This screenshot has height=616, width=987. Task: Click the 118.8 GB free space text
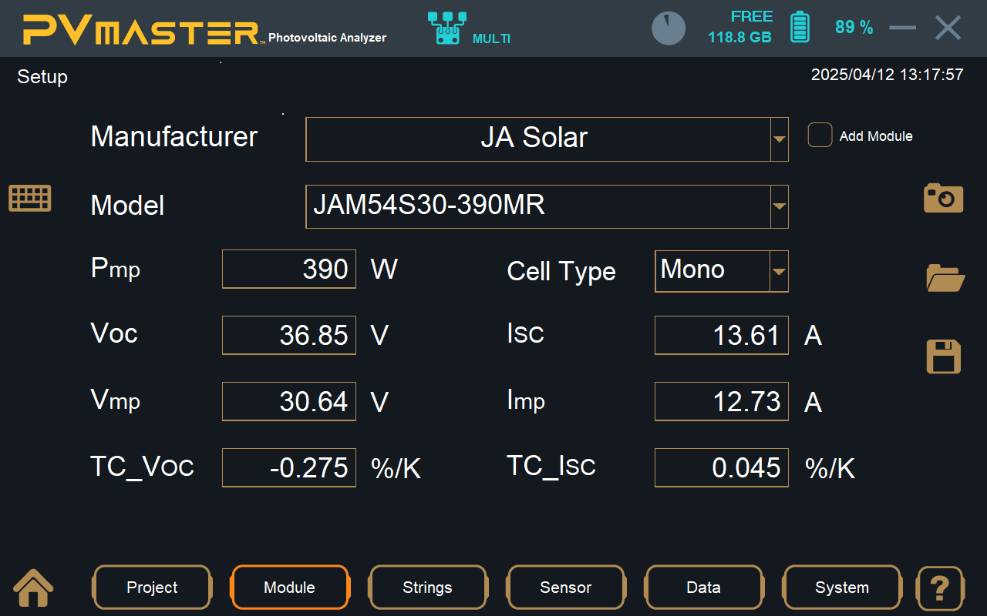739,37
